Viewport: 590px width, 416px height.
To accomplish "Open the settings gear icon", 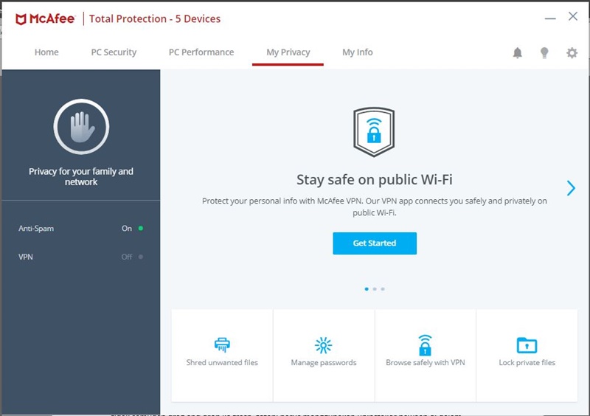I will tap(572, 52).
